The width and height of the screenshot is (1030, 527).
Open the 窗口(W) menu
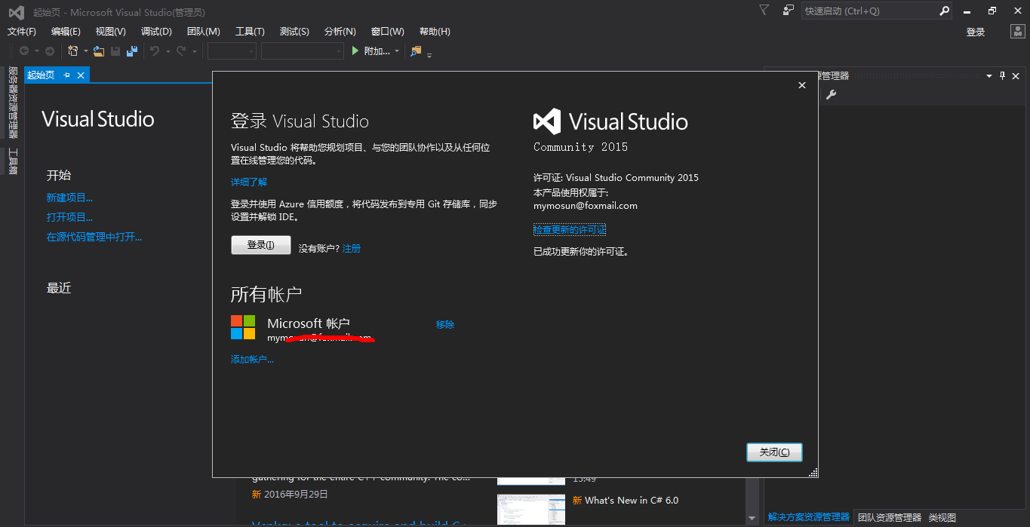[387, 32]
